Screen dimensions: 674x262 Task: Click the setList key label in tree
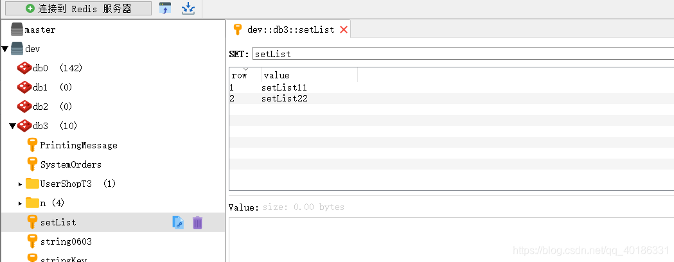[58, 222]
